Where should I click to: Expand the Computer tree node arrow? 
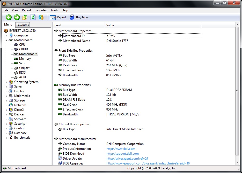pyautogui.click(x=6, y=36)
